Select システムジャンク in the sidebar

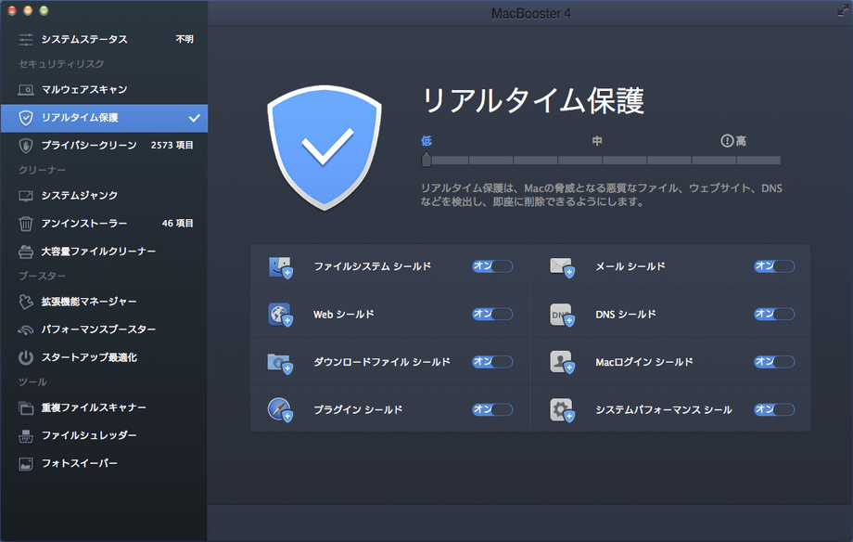coord(104,196)
